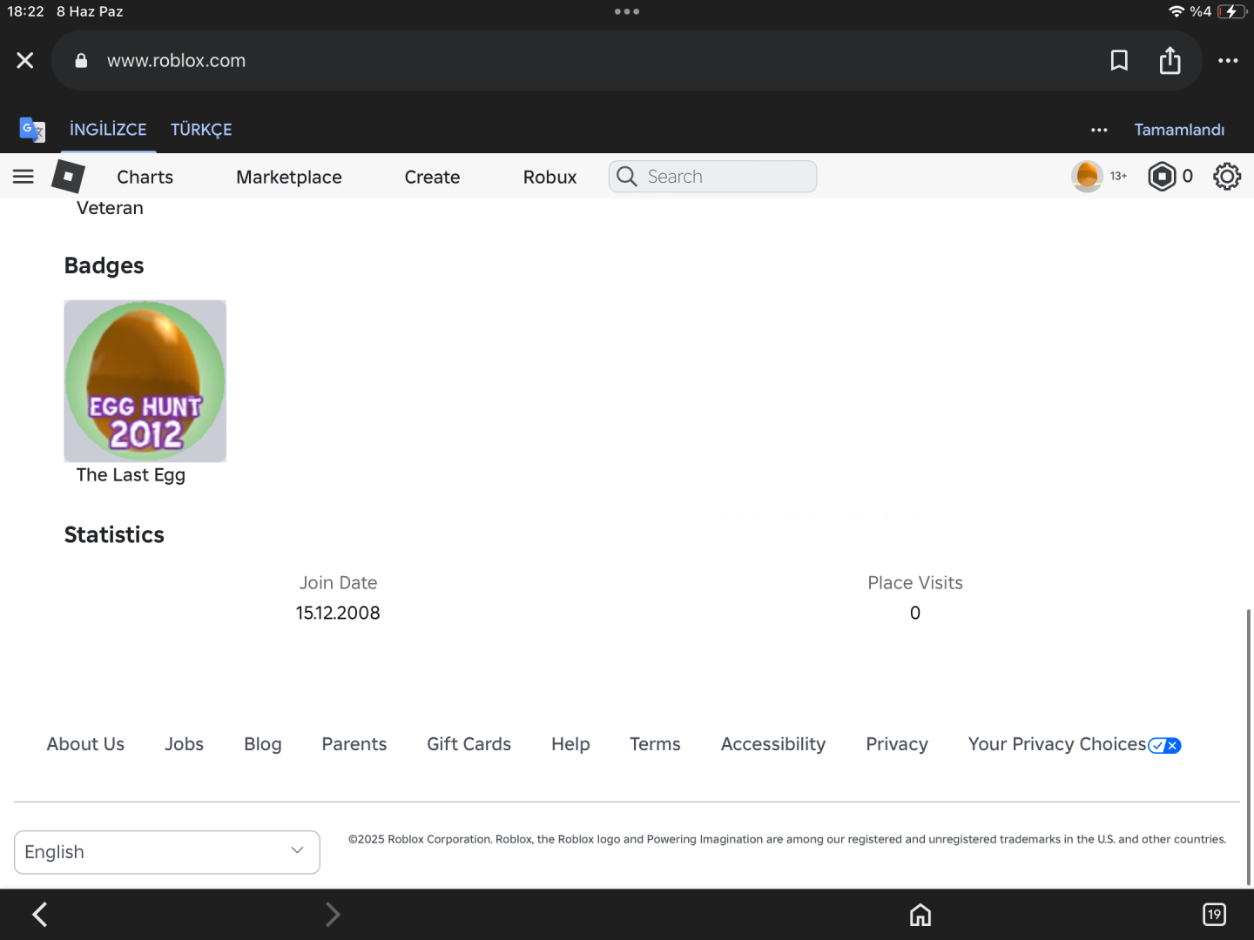This screenshot has width=1254, height=940.
Task: Click the page vertical scrollbar
Action: click(1249, 747)
